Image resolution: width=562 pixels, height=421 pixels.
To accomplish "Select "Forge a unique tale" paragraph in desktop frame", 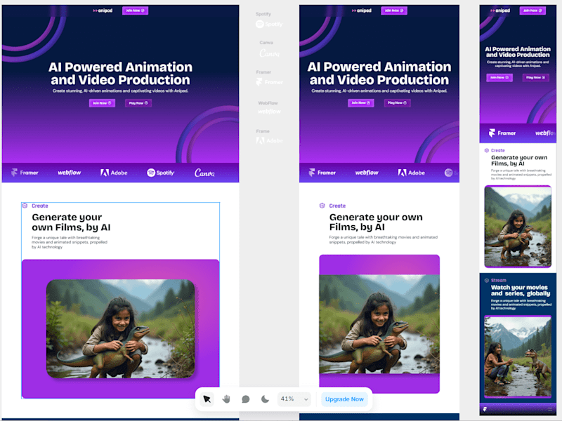I will tap(70, 242).
